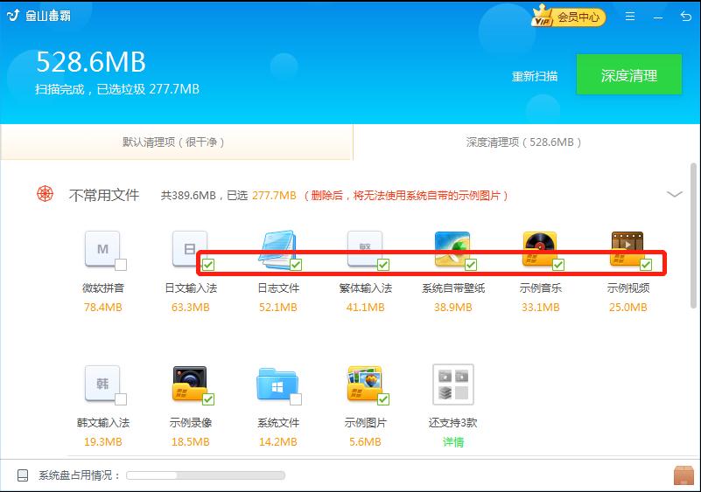Uncheck the 日文输入法 checkbox
This screenshot has width=701, height=492.
208,265
